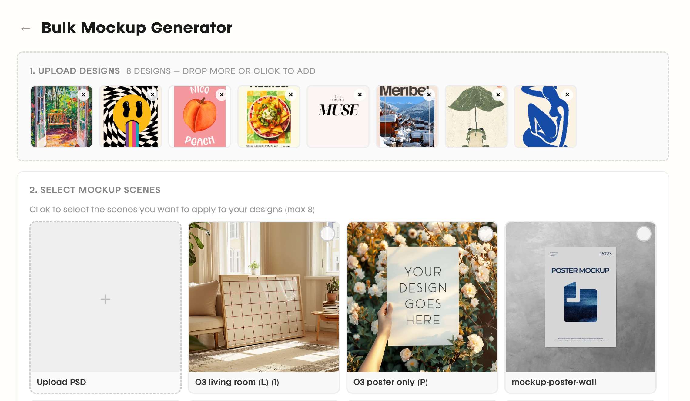Remove the melting smiley design
Viewport: 690px width, 401px height.
(152, 95)
